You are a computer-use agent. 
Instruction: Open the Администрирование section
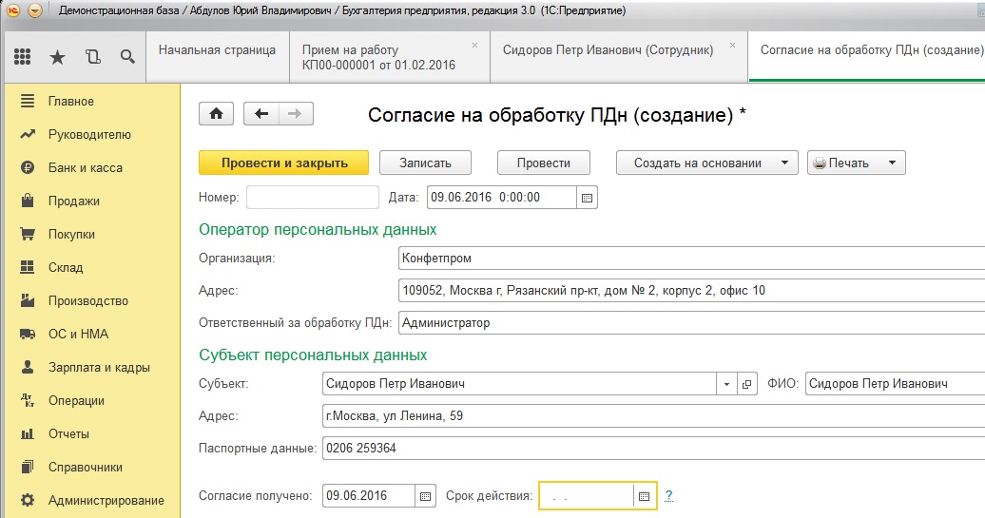point(92,501)
